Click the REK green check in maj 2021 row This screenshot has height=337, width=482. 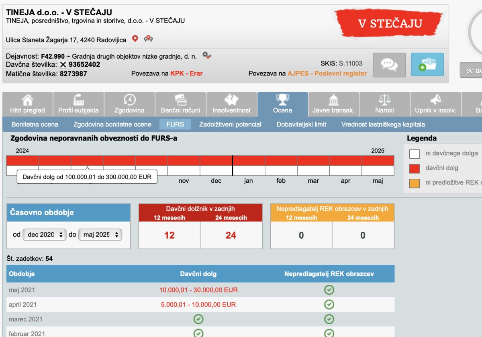click(x=329, y=290)
